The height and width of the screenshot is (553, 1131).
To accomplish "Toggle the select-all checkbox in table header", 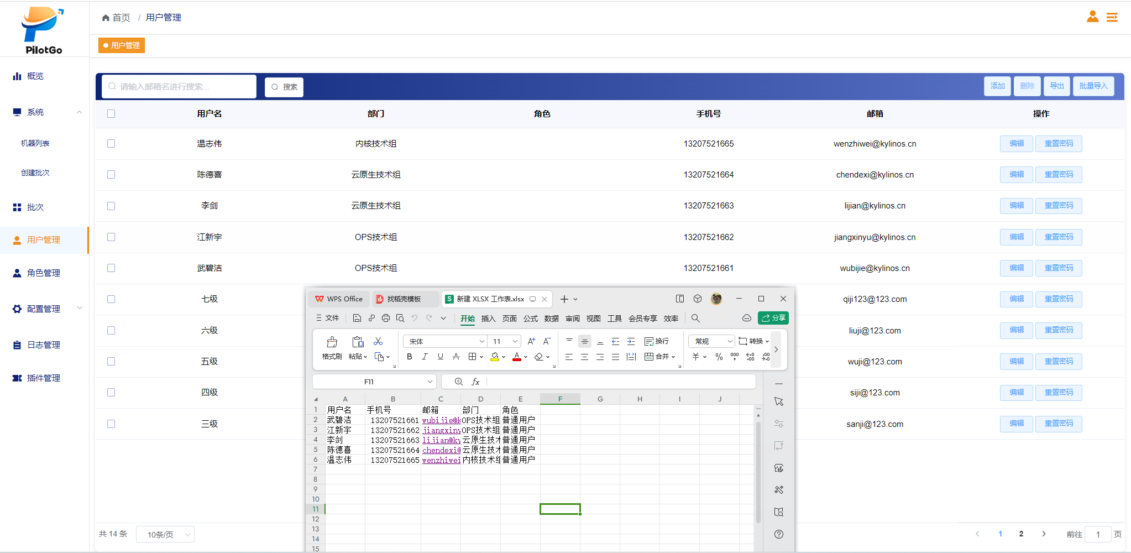I will pos(111,114).
